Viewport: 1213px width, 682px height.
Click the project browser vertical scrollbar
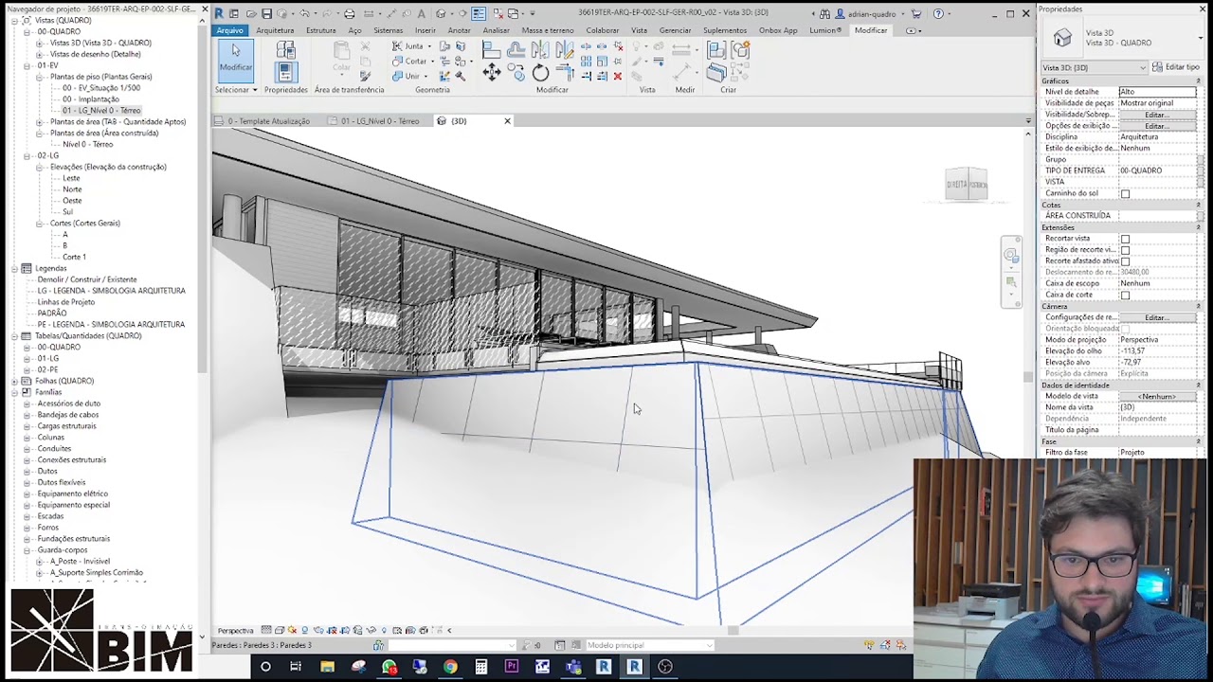coord(202,199)
